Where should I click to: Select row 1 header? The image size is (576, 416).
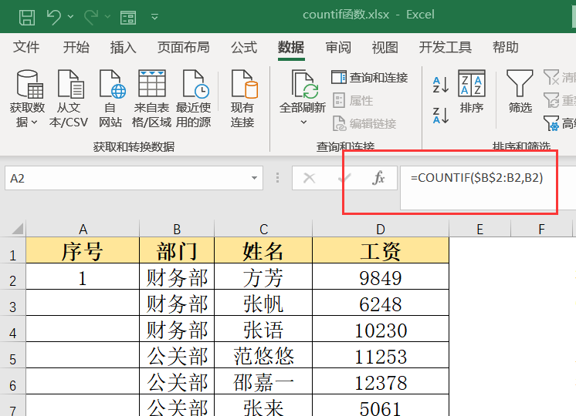pos(13,250)
